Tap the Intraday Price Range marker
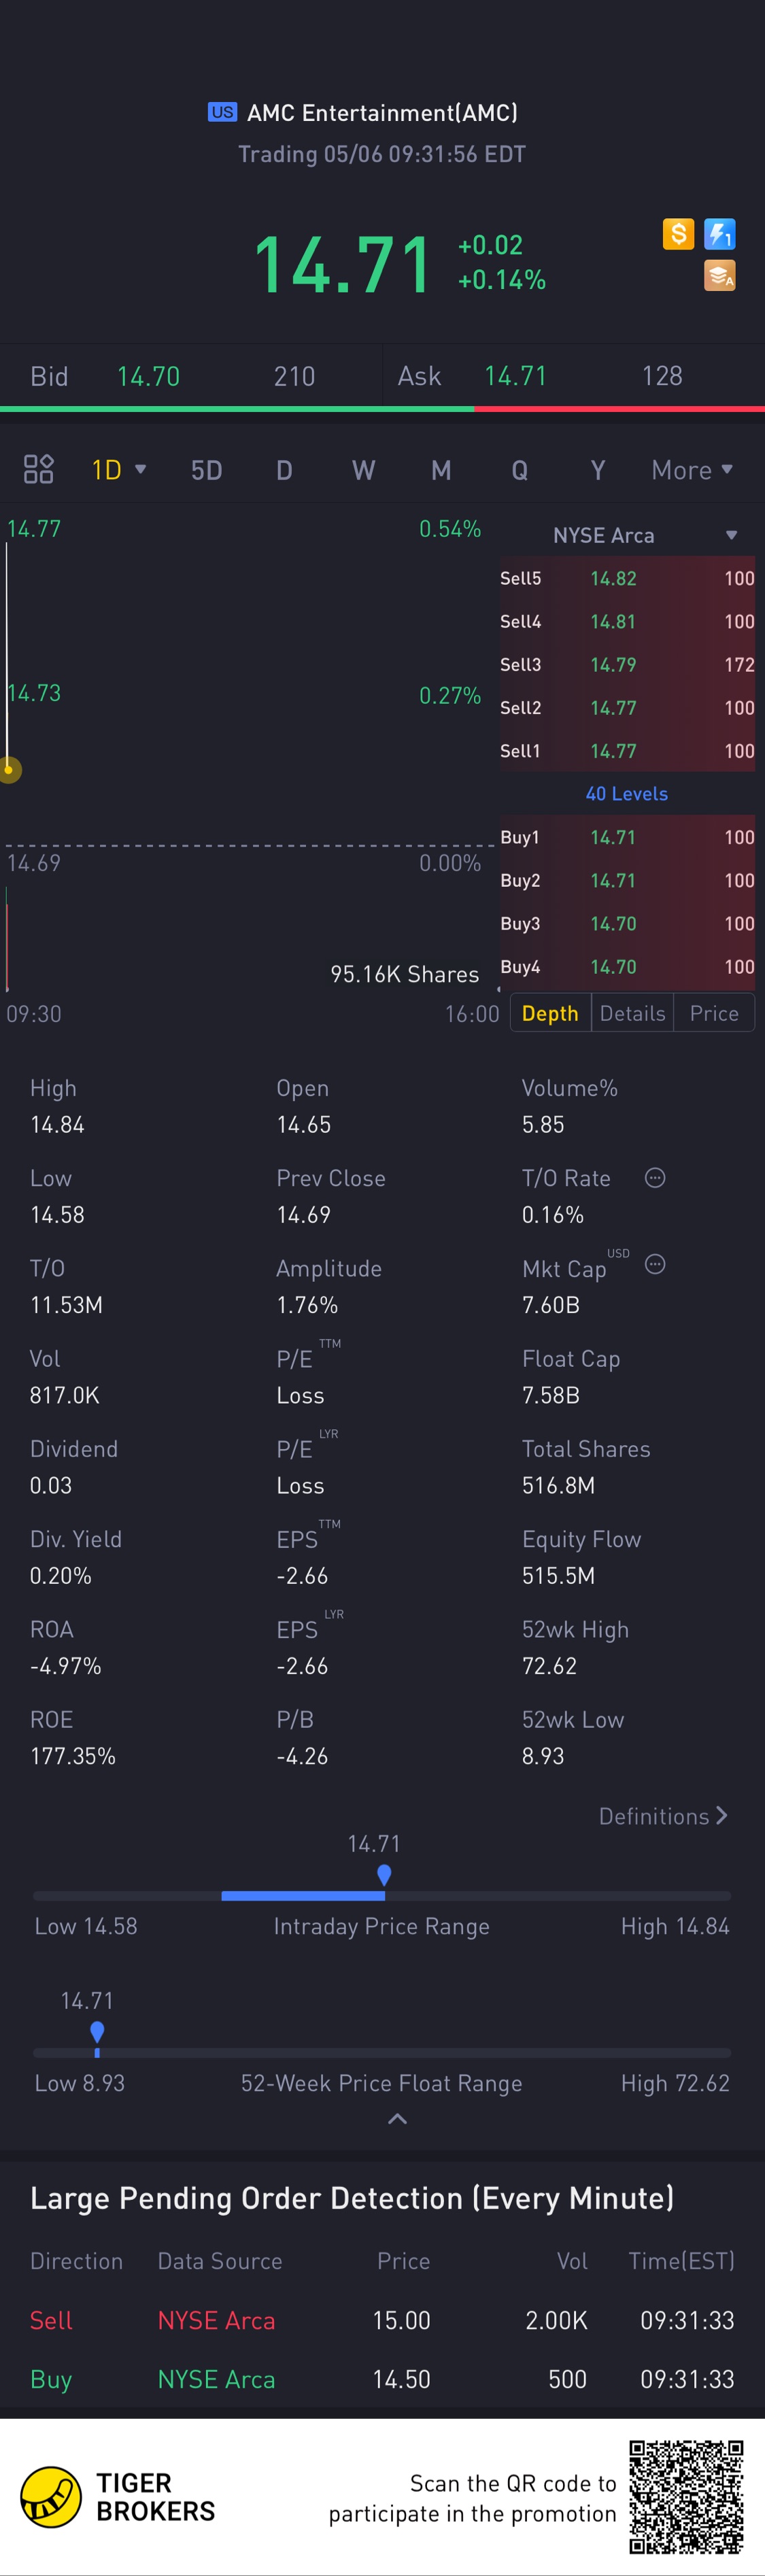The image size is (765, 2576). (x=384, y=1875)
